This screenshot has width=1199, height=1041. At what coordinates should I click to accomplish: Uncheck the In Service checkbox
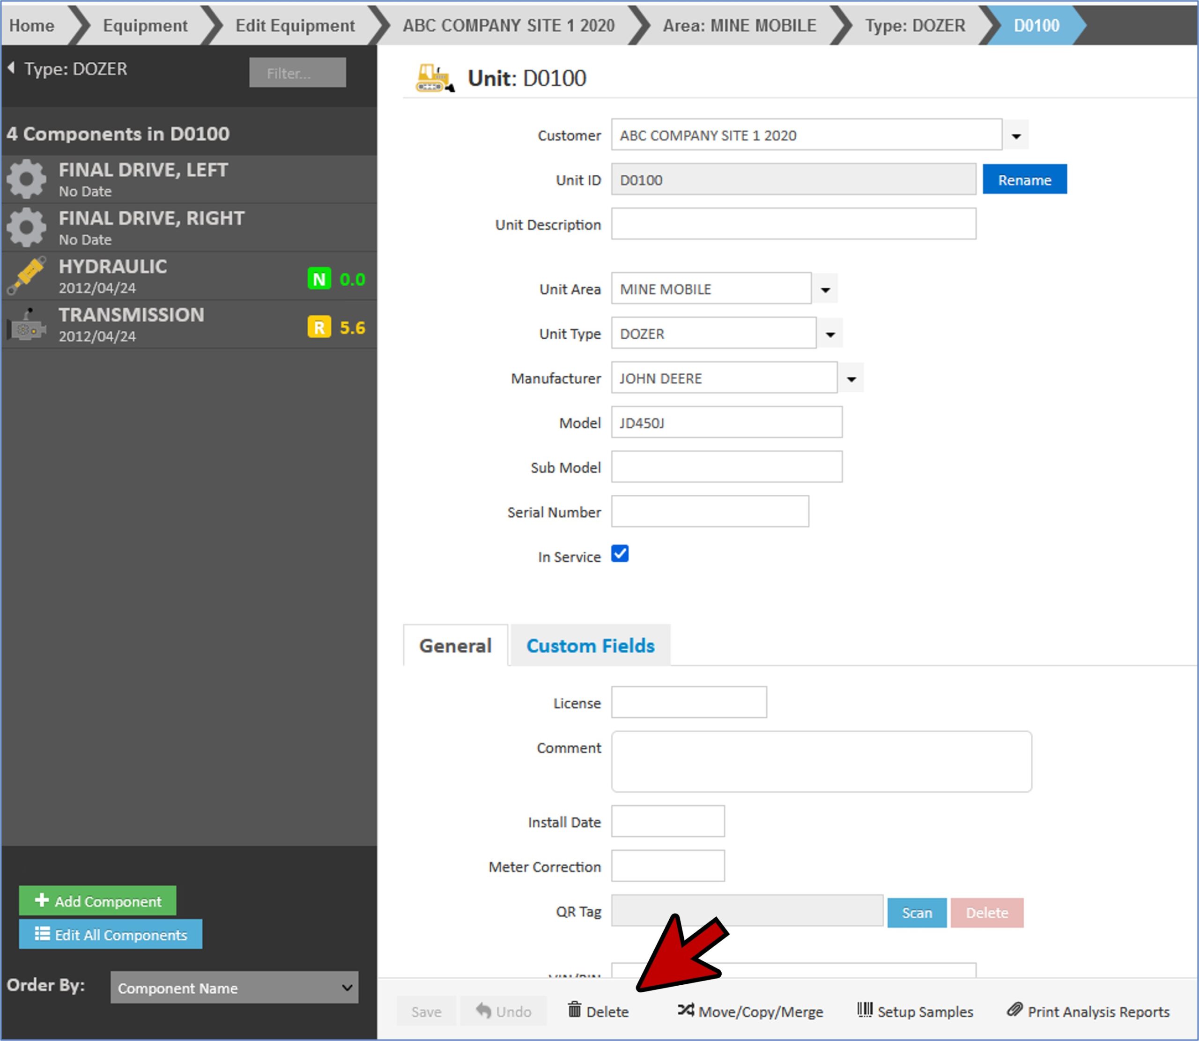(620, 554)
